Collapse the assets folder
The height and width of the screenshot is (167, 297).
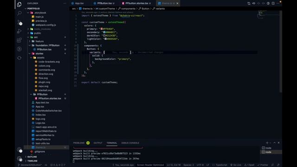click(31, 58)
